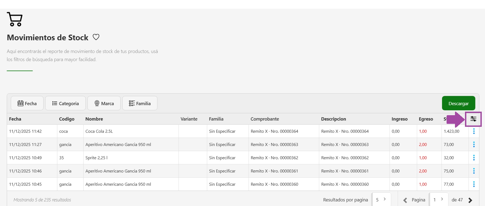Open the Marca filter
Viewport: 485px width, 206px height.
(104, 104)
